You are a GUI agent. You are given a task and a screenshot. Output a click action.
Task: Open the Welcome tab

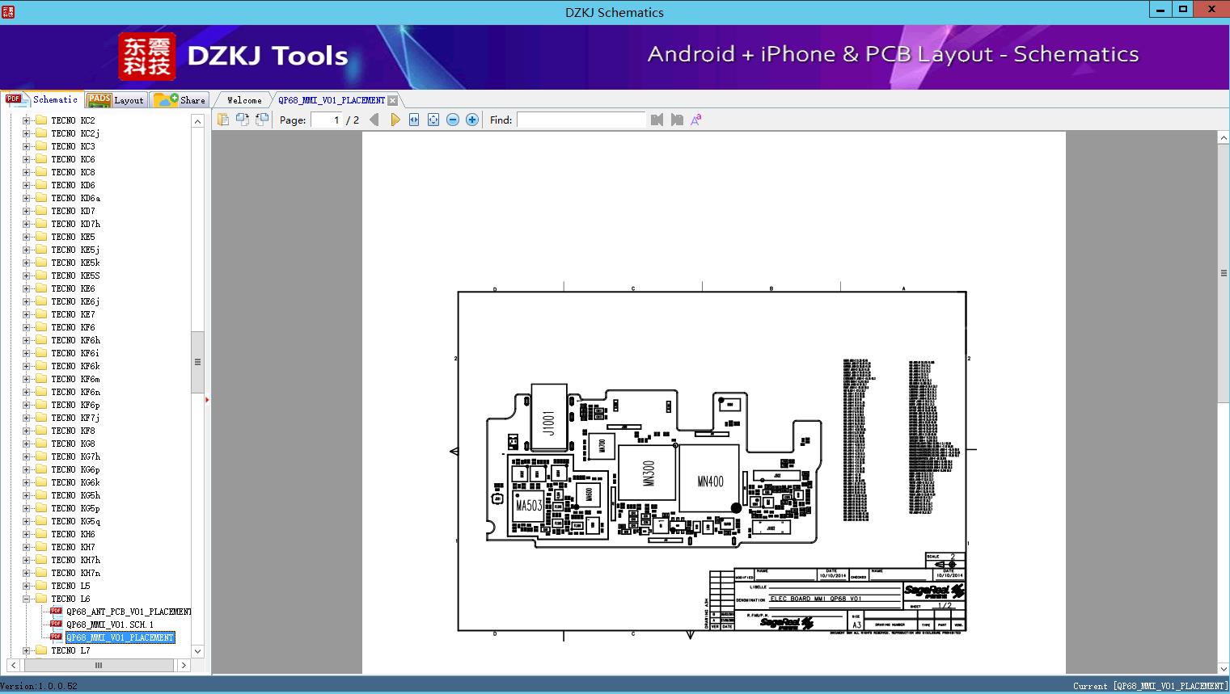tap(243, 100)
